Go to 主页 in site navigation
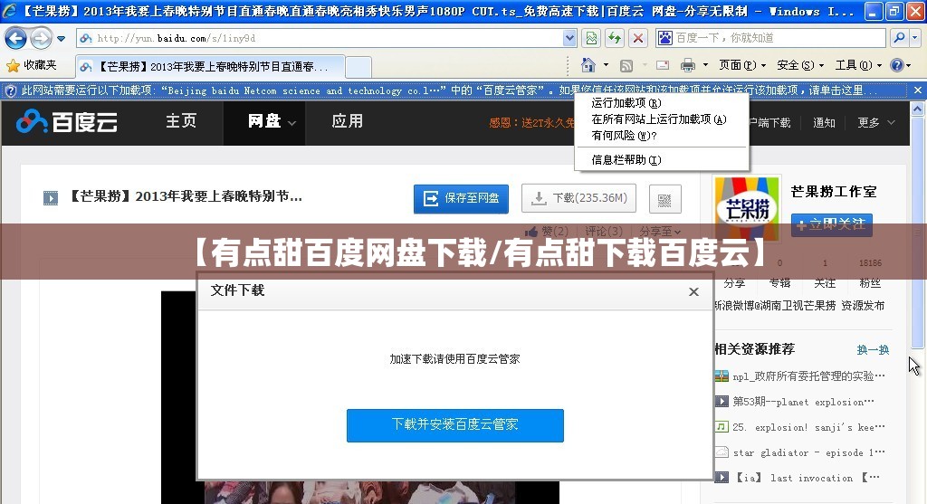The width and height of the screenshot is (927, 504). pos(181,122)
